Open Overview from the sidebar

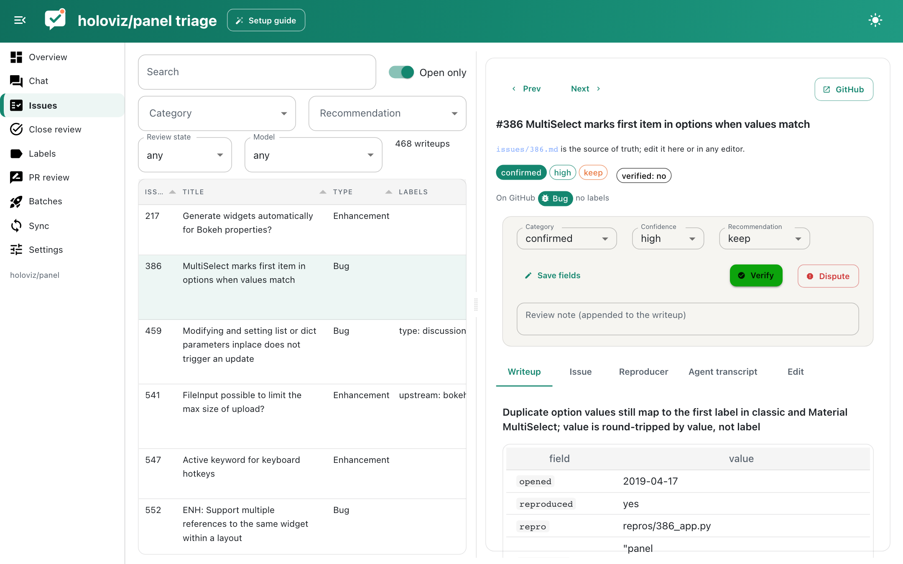63,57
